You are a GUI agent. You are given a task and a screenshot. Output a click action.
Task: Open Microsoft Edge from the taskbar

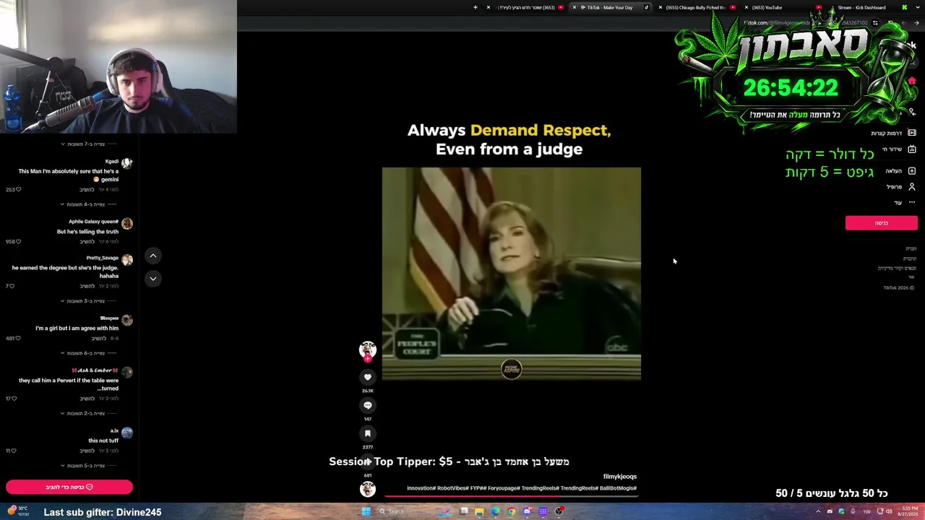[495, 511]
